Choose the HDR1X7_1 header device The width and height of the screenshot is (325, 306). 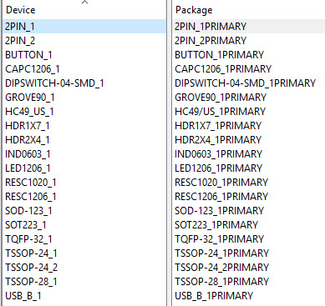pos(84,126)
